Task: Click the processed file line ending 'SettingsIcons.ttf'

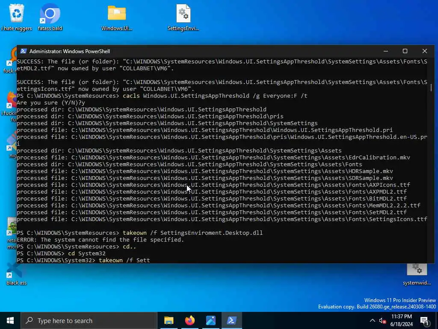Action: click(x=222, y=219)
